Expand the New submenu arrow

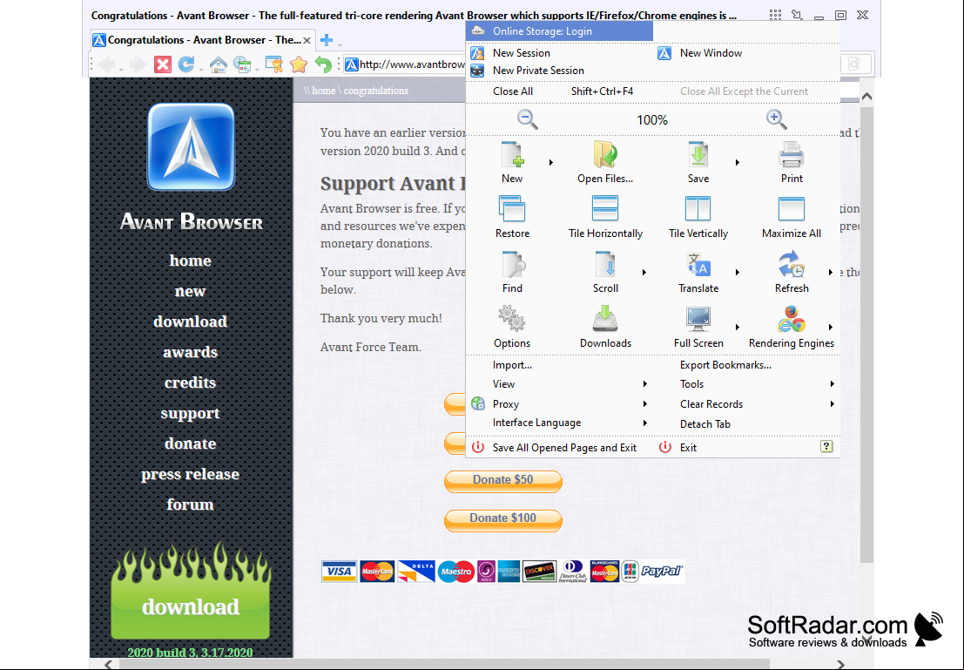pyautogui.click(x=551, y=162)
